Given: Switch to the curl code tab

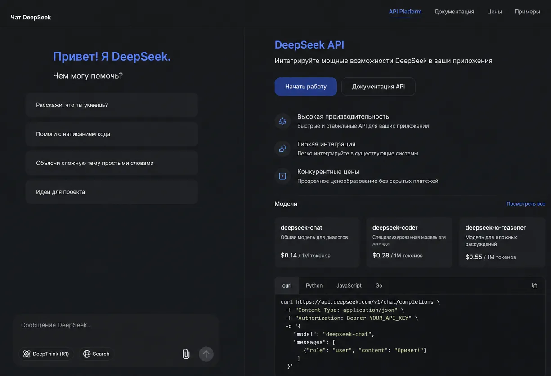Looking at the screenshot, I should click(287, 286).
